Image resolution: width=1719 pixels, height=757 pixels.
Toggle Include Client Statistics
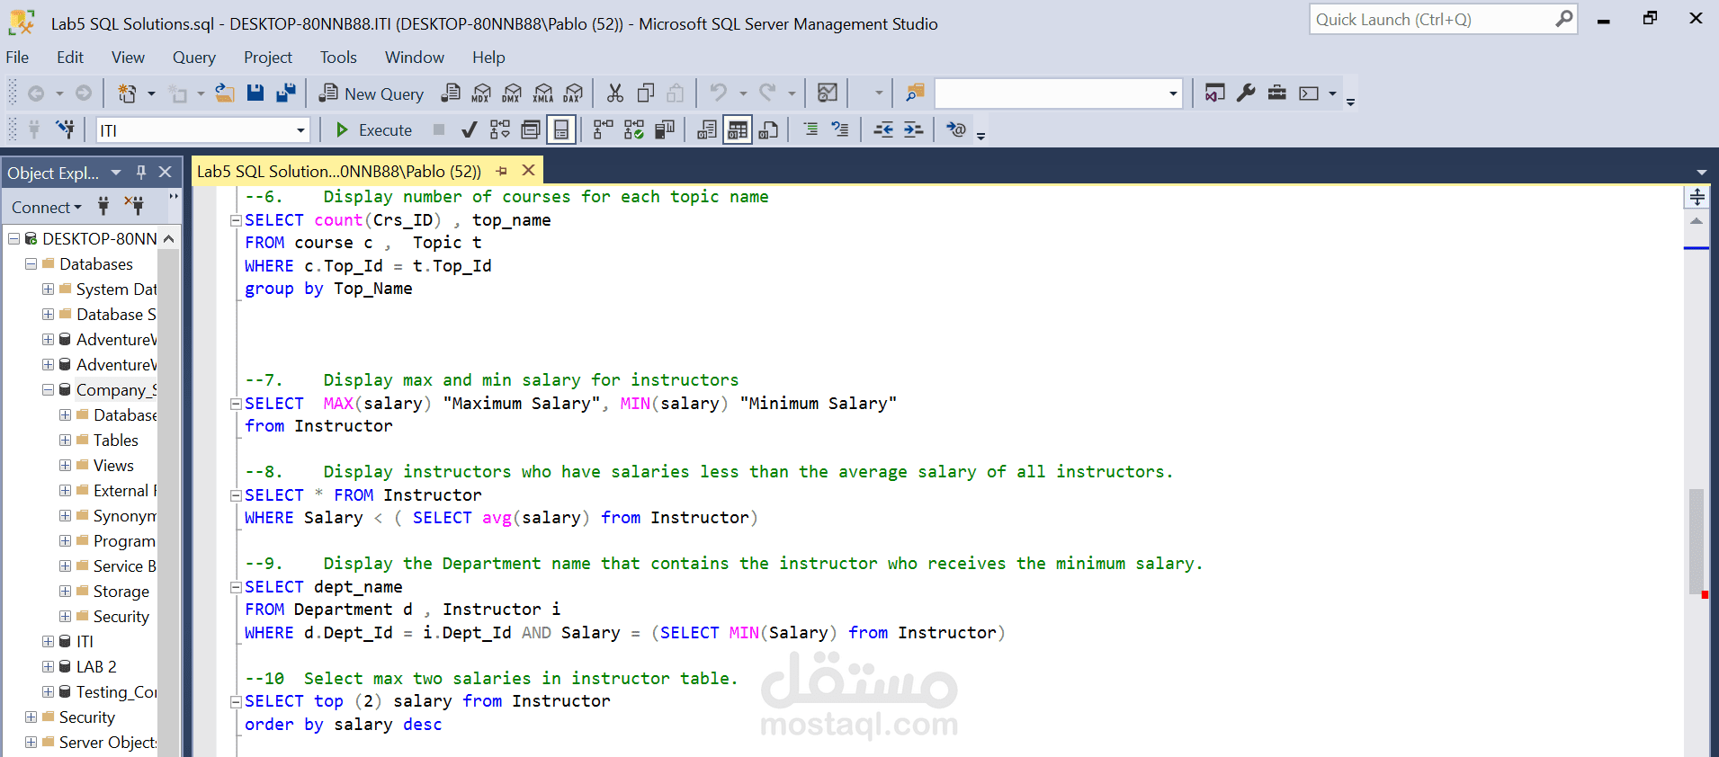[x=665, y=130]
